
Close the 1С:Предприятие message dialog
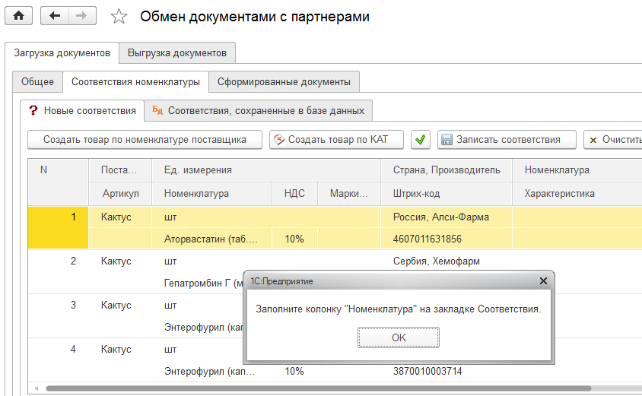click(543, 281)
